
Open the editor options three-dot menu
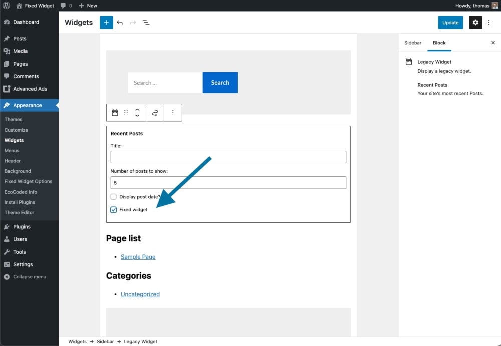(x=489, y=22)
